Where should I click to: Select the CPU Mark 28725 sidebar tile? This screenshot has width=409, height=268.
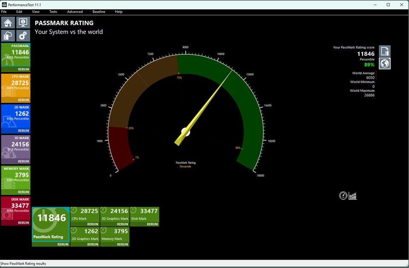point(16,86)
